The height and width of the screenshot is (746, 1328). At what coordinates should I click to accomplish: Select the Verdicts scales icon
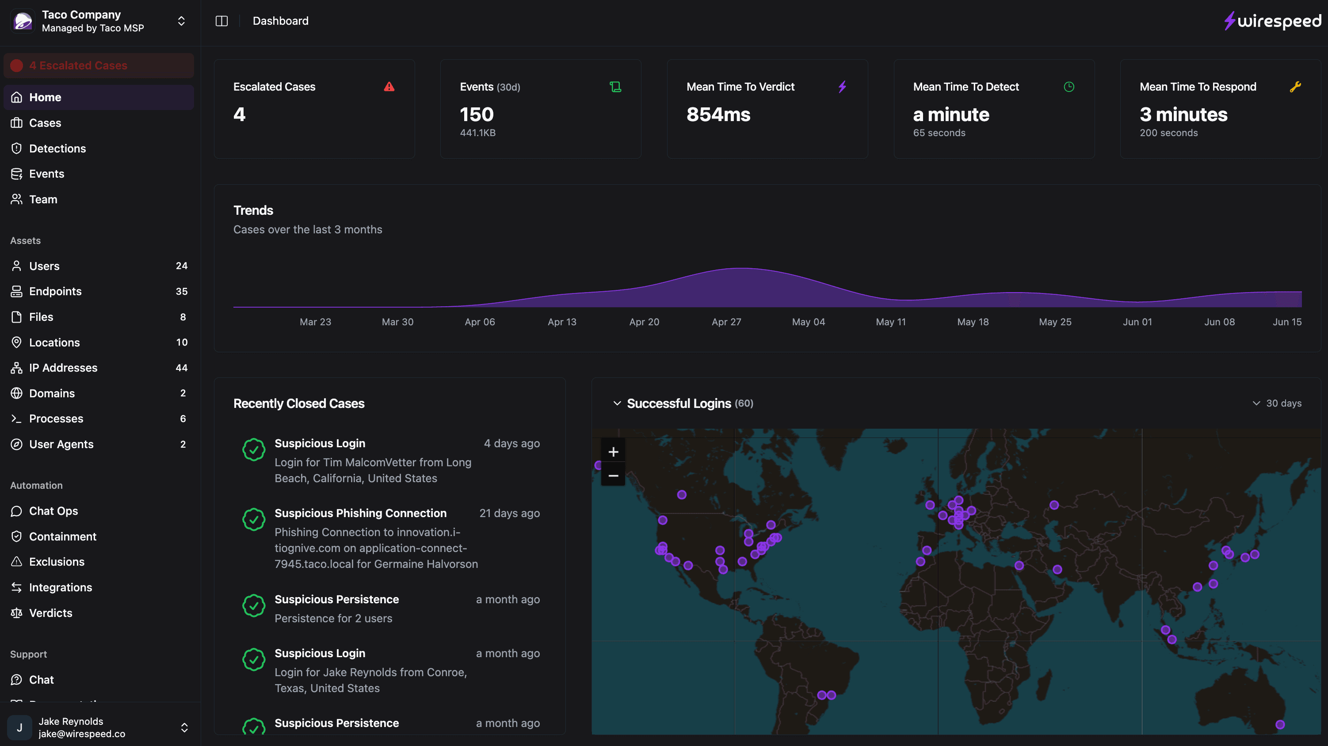point(16,613)
